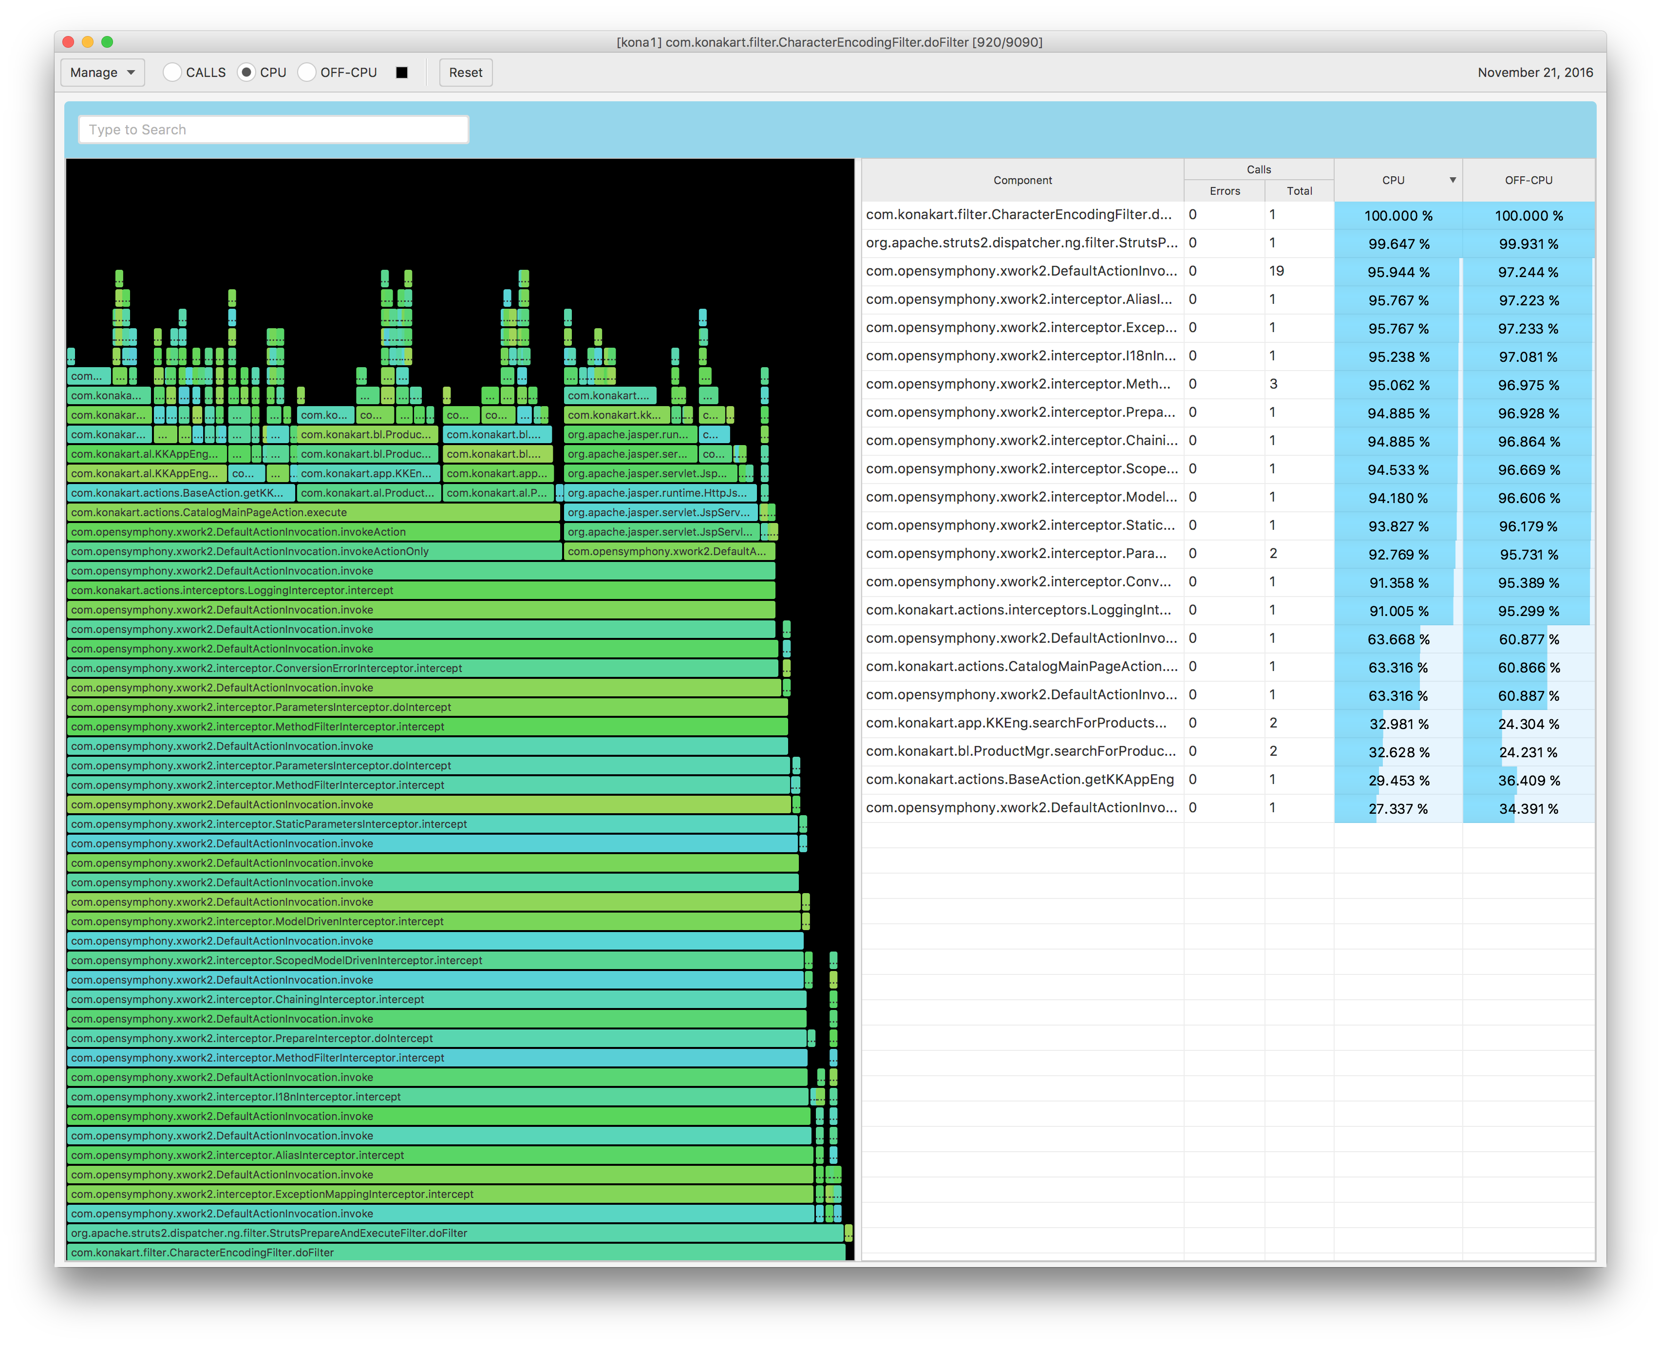Select the KKEng.searchForProducts table row
Viewport: 1661px width, 1345px height.
[1228, 724]
